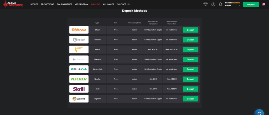Deposit using Litecoin
This screenshot has width=269, height=115.
pos(190,40)
